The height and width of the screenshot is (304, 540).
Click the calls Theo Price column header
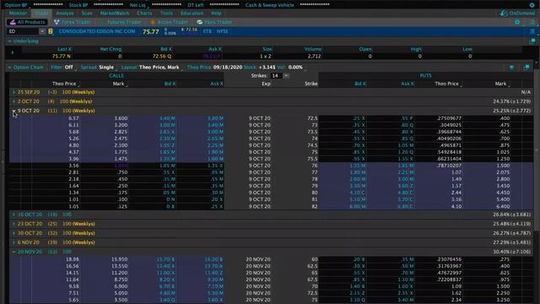pos(64,84)
